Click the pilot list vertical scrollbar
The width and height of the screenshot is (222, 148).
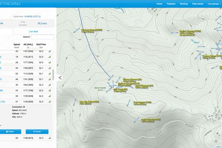click(53, 75)
